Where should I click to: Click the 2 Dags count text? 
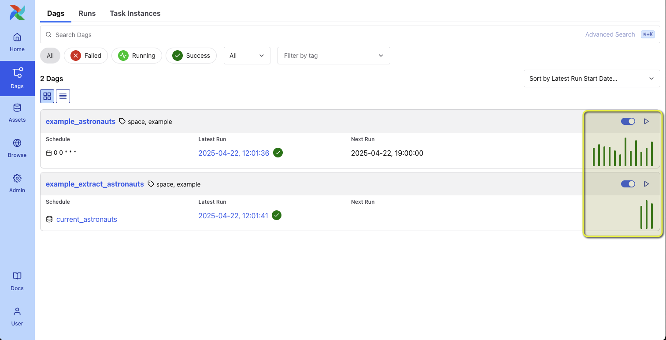click(52, 78)
